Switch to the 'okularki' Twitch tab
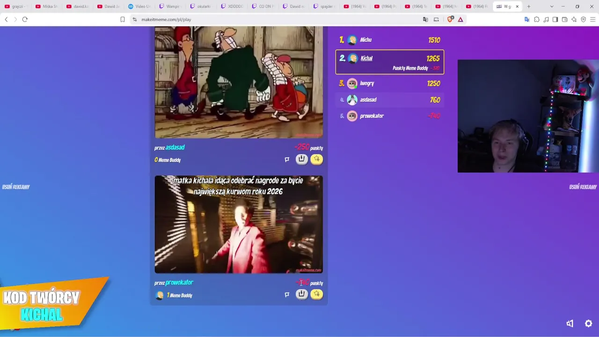The height and width of the screenshot is (337, 599). (201, 7)
